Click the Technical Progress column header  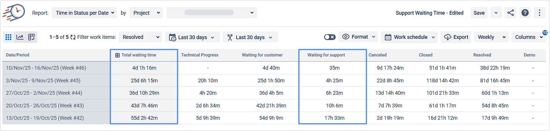(x=200, y=55)
